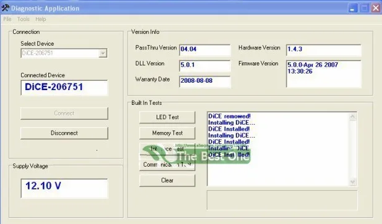Click the Hardware Version field 1.4.3

[x=324, y=50]
